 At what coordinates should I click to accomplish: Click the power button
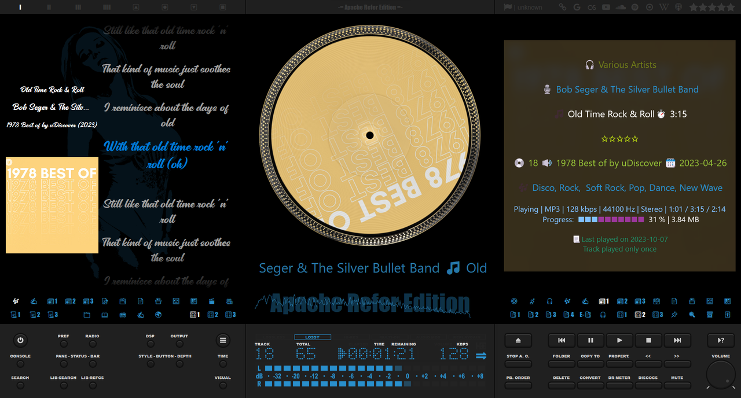coord(20,340)
